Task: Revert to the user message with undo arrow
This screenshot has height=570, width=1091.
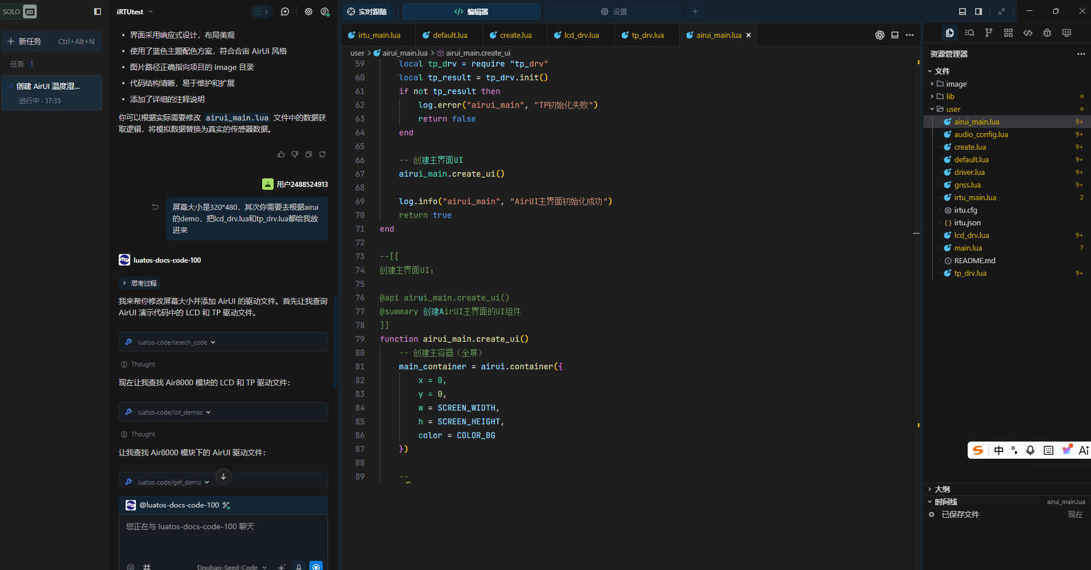Action: pos(155,207)
